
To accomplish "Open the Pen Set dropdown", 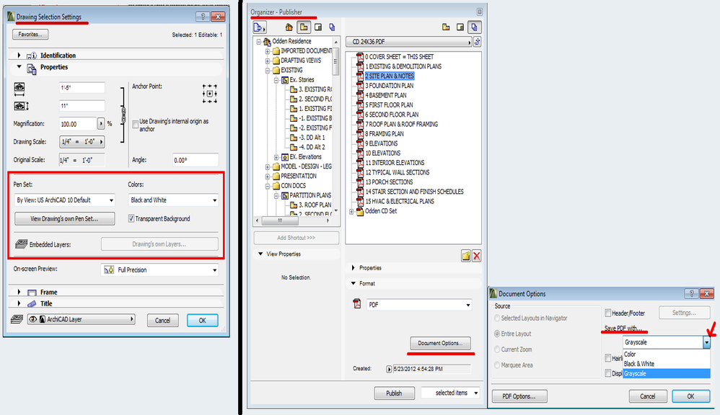I will coord(64,200).
